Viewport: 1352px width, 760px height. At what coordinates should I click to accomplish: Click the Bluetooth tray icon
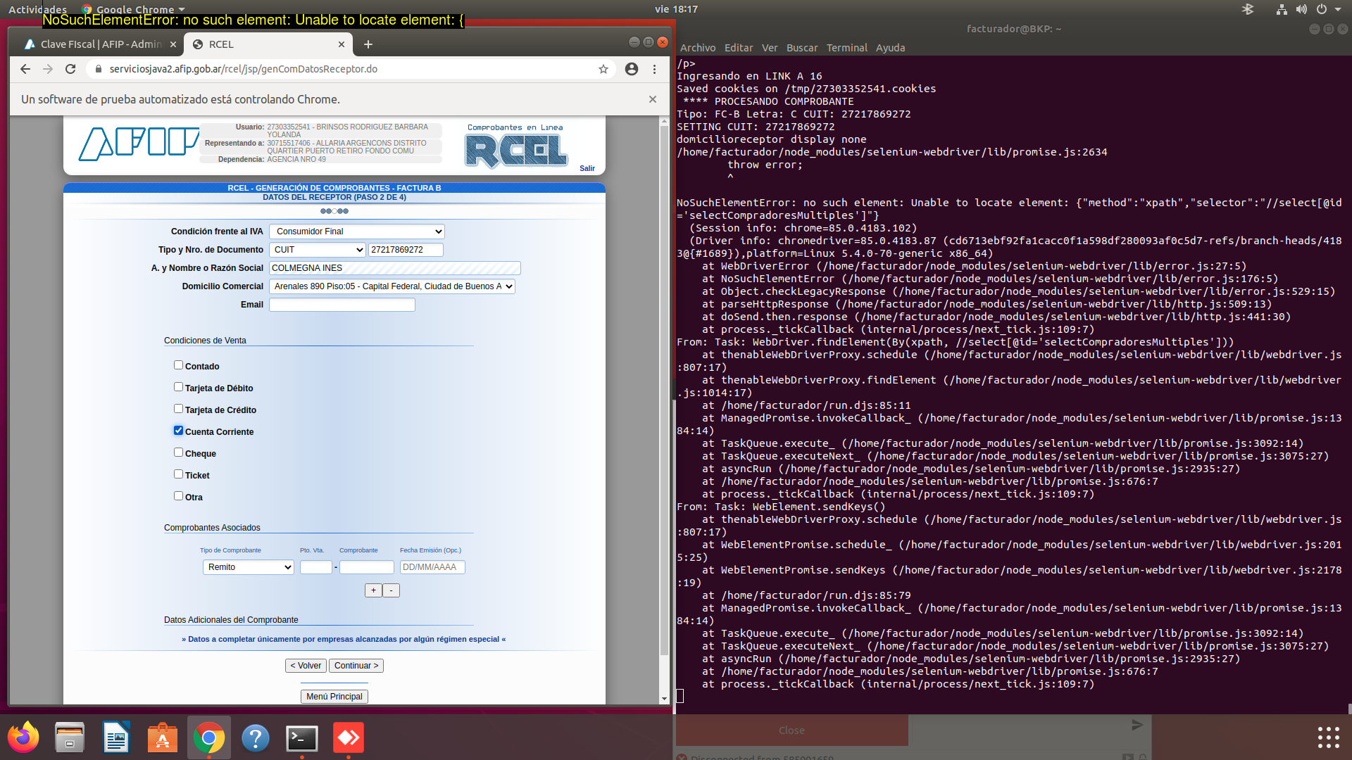click(x=1248, y=9)
